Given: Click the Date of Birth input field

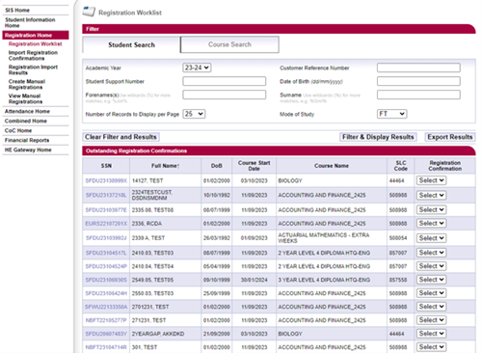Looking at the screenshot, I should click(x=418, y=81).
